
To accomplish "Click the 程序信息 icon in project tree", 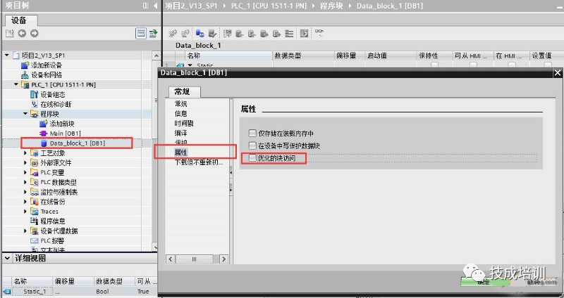I will click(x=34, y=221).
